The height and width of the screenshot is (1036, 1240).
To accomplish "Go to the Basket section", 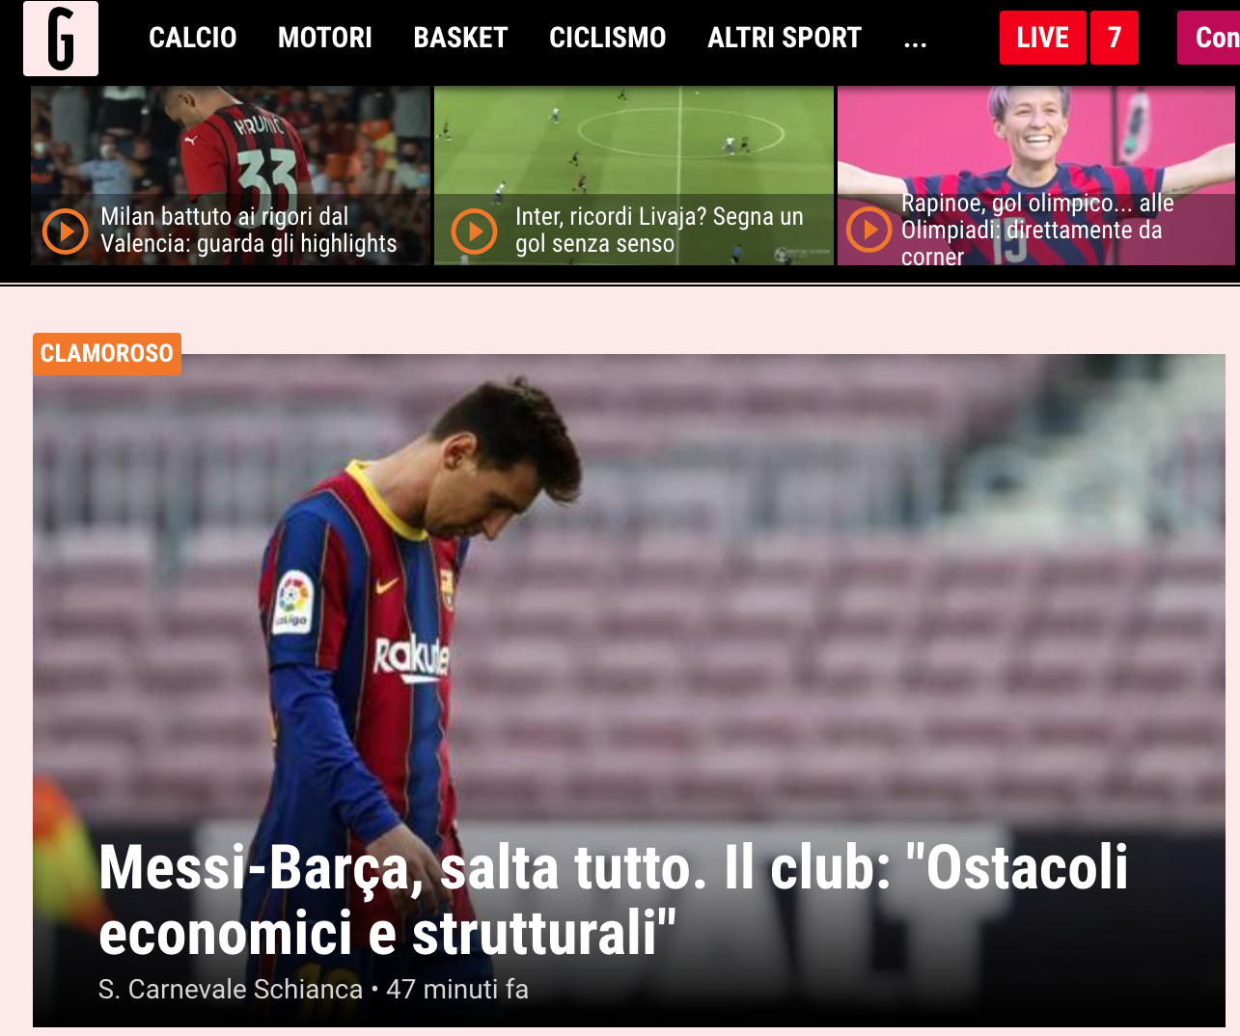I will click(460, 38).
